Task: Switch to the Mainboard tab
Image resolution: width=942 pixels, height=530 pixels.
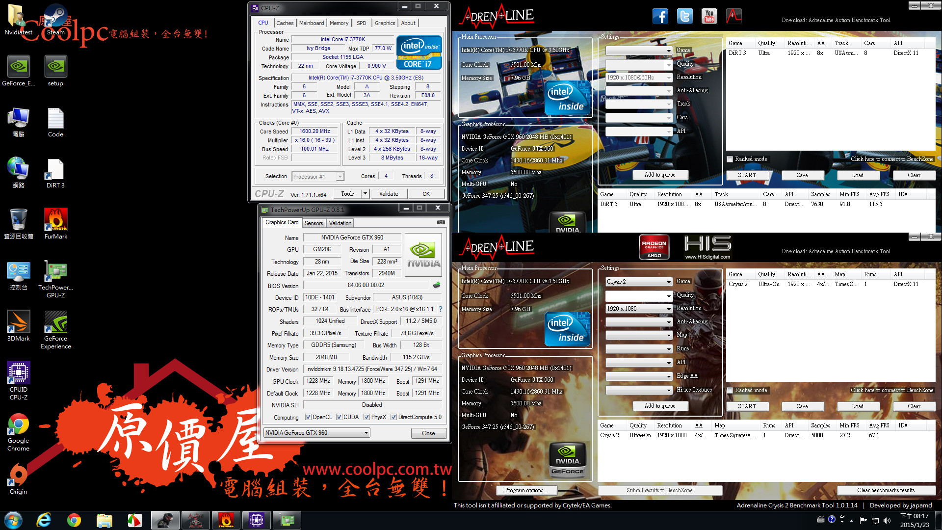Action: [x=312, y=23]
